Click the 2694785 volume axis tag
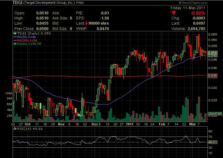Image resolution: width=223 pixels, height=158 pixels. coord(215,114)
